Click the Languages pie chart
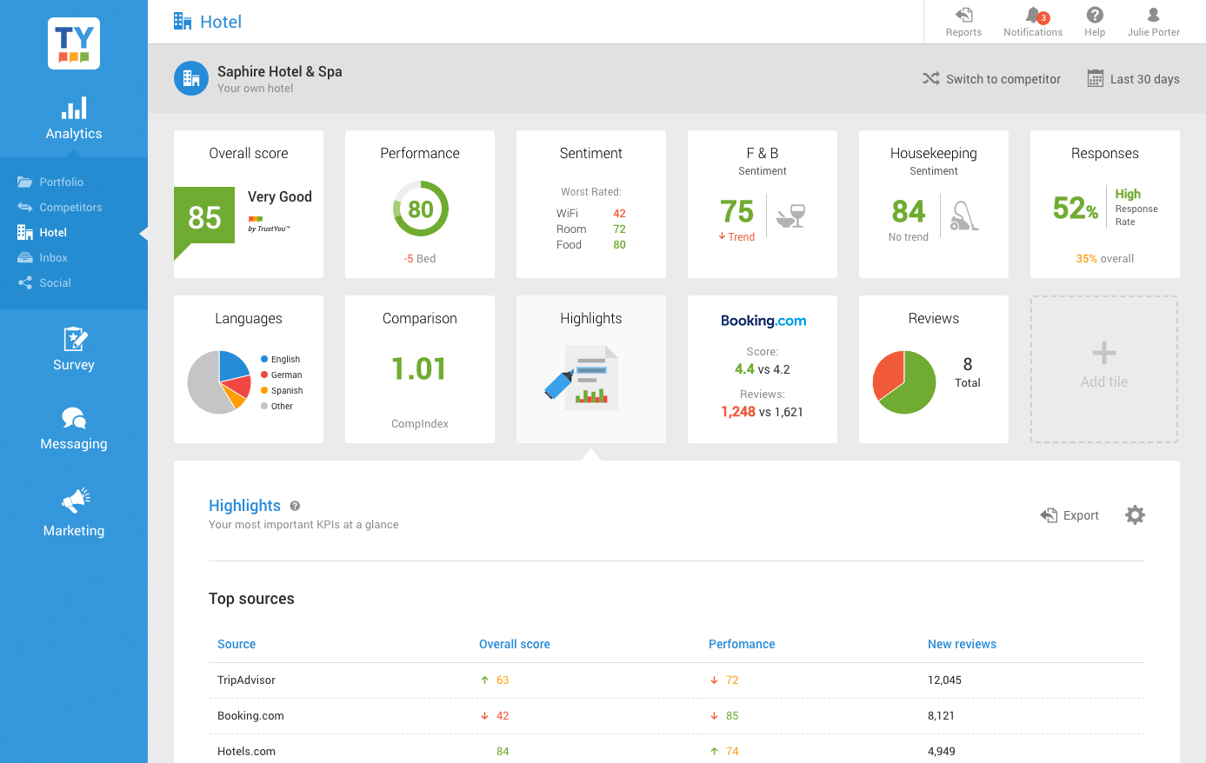 [x=219, y=382]
